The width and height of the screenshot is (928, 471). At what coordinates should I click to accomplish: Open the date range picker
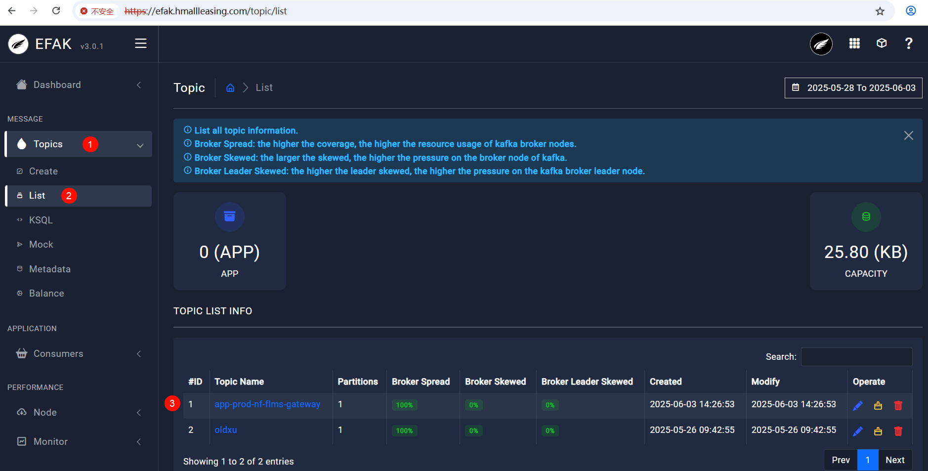[853, 88]
